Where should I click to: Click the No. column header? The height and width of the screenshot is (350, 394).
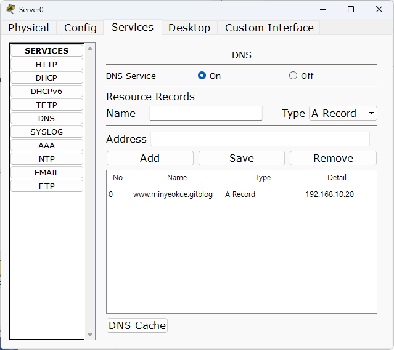pyautogui.click(x=118, y=178)
